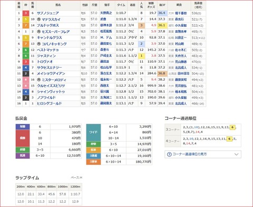
Task: Open trainer 森秀行's page
Action: coord(179,20)
